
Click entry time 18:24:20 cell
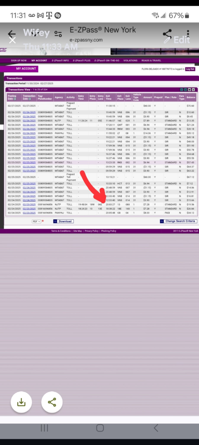point(83,209)
